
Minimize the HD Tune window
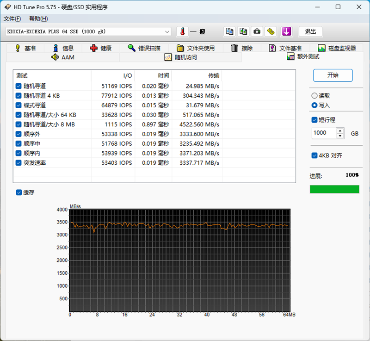[317, 7]
